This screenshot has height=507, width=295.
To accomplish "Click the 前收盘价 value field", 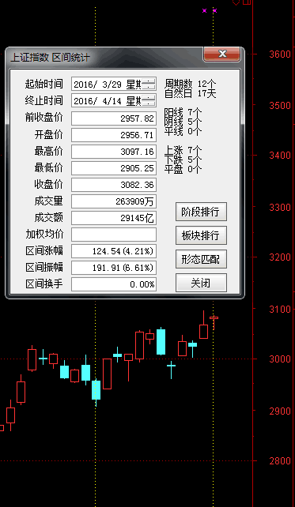I will click(x=114, y=118).
